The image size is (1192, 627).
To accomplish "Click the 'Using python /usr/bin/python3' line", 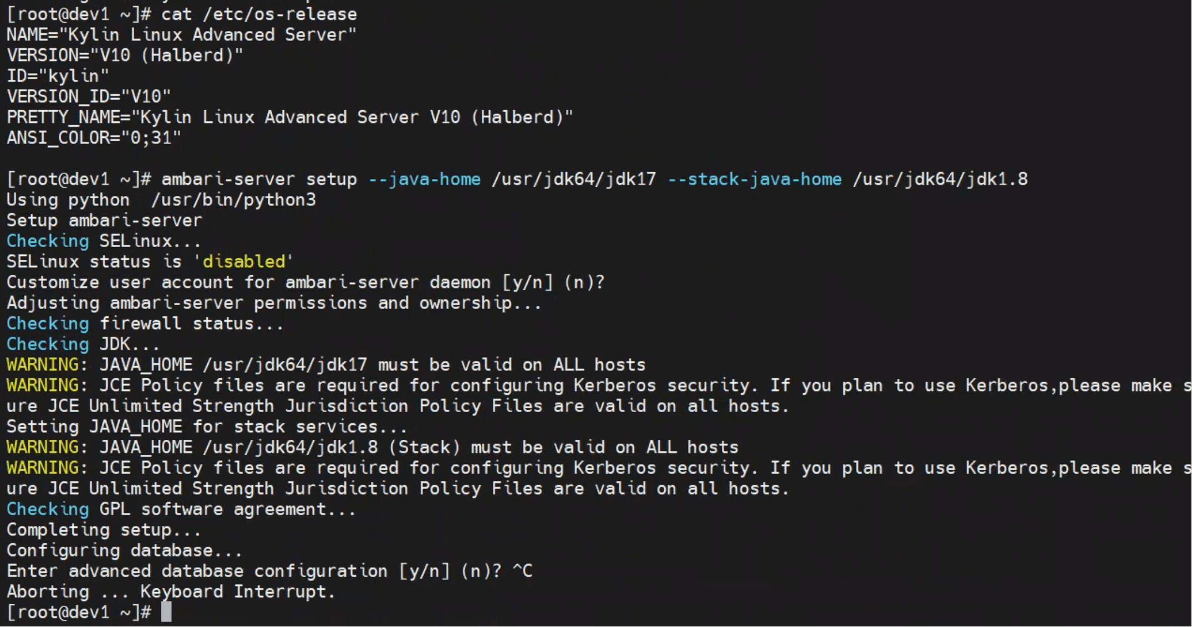I will point(161,200).
